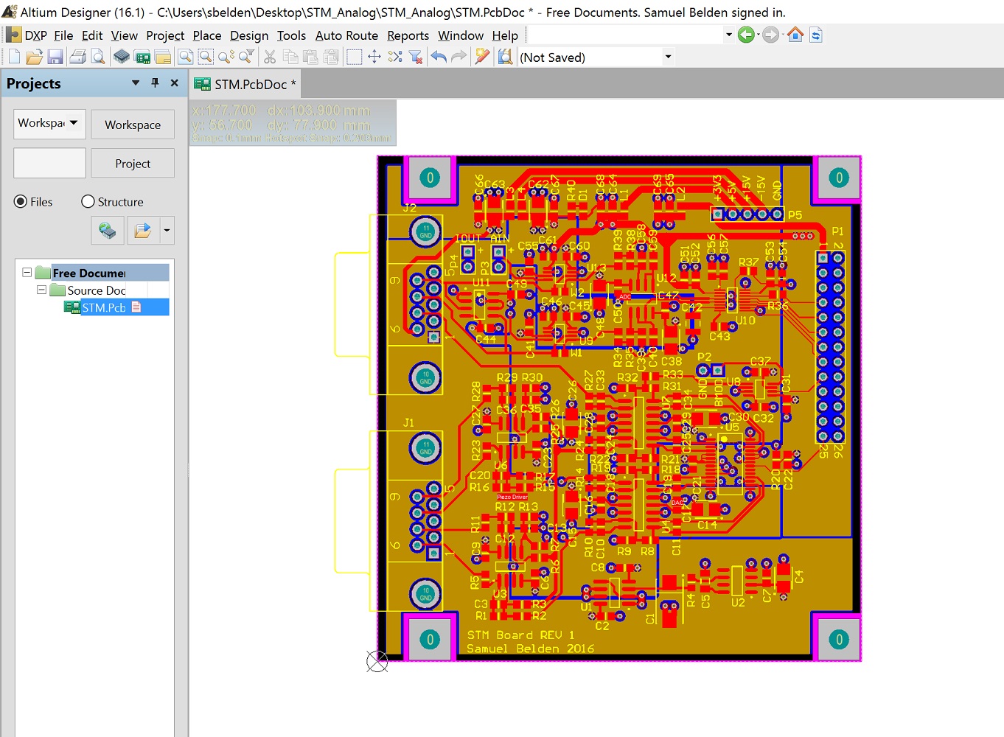
Task: Click the refresh page icon
Action: pos(815,35)
